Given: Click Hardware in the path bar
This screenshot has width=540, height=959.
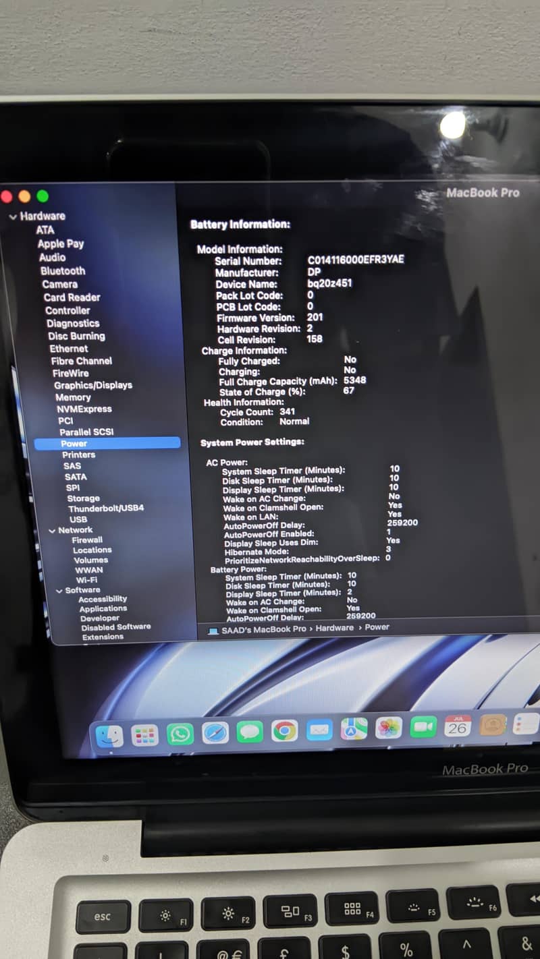Looking at the screenshot, I should 335,628.
